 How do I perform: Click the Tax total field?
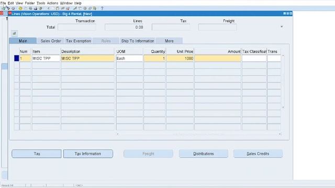pyautogui.click(x=171, y=27)
